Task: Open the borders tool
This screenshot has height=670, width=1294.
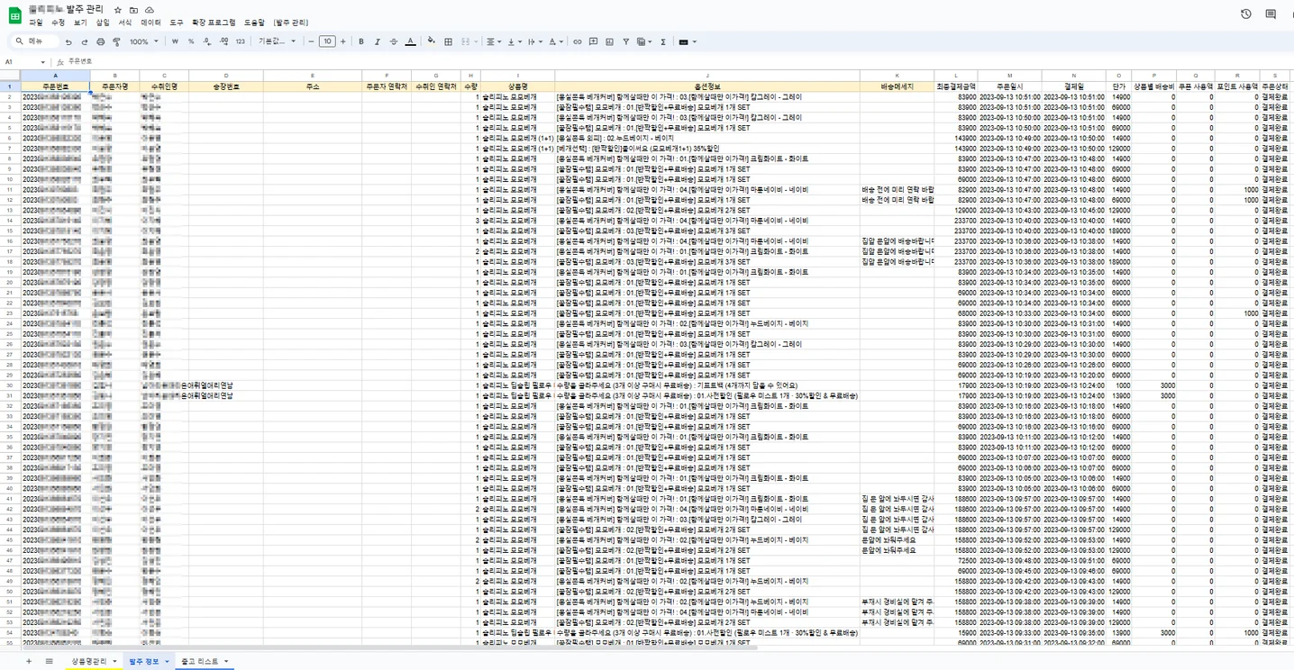Action: pos(448,41)
